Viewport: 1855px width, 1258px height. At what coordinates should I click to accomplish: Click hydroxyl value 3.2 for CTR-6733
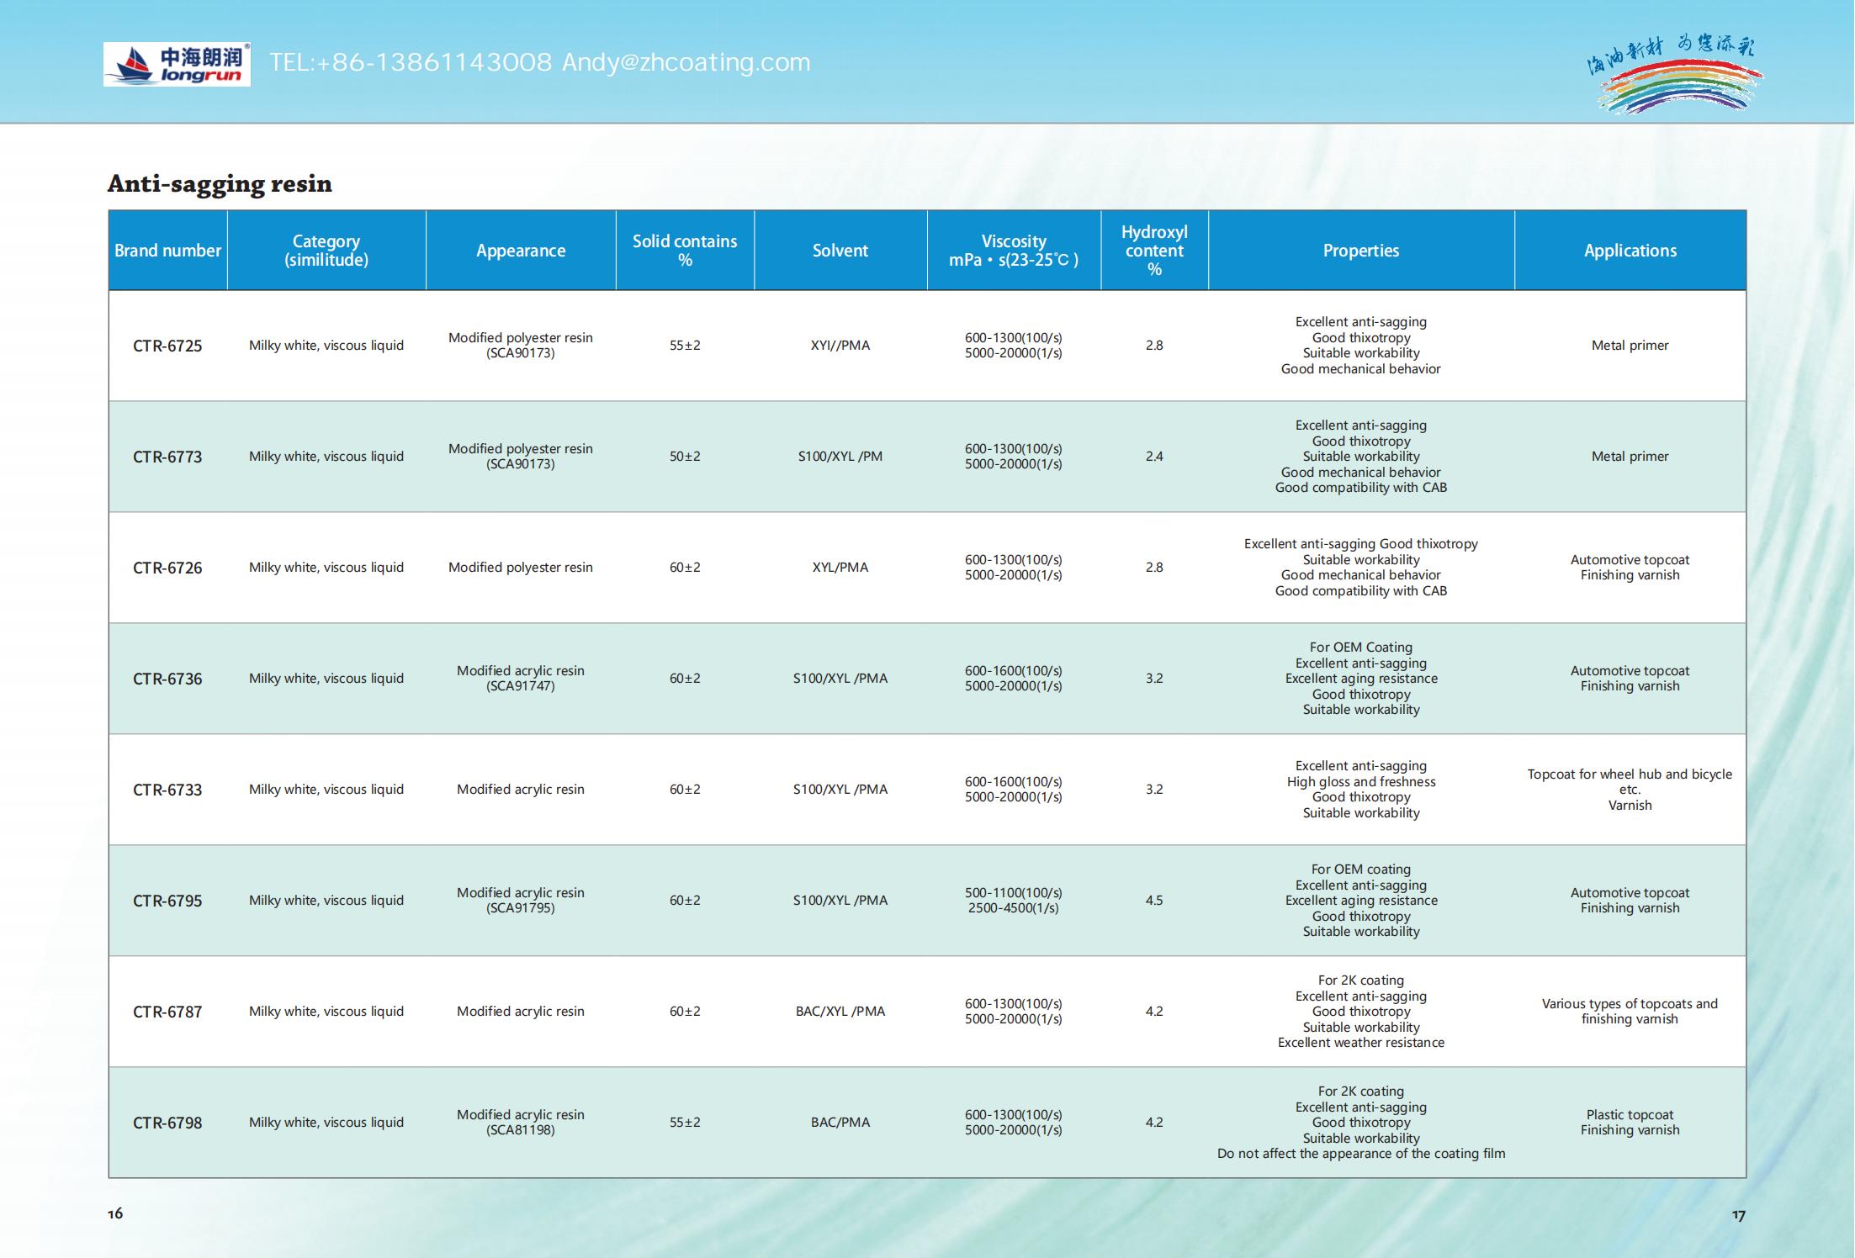(1154, 790)
